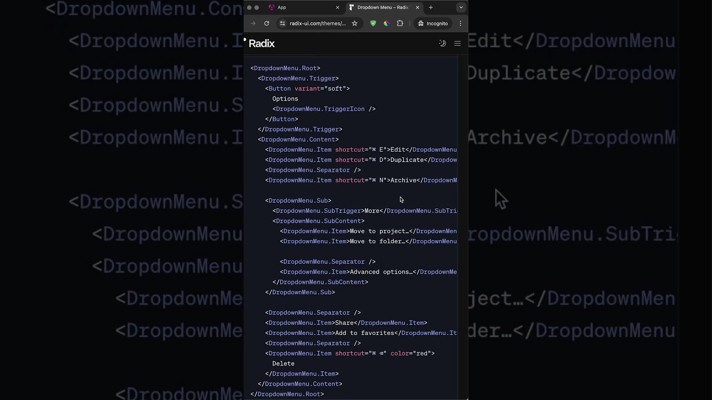
Task: Click the Duplicate item code line
Action: 361,160
